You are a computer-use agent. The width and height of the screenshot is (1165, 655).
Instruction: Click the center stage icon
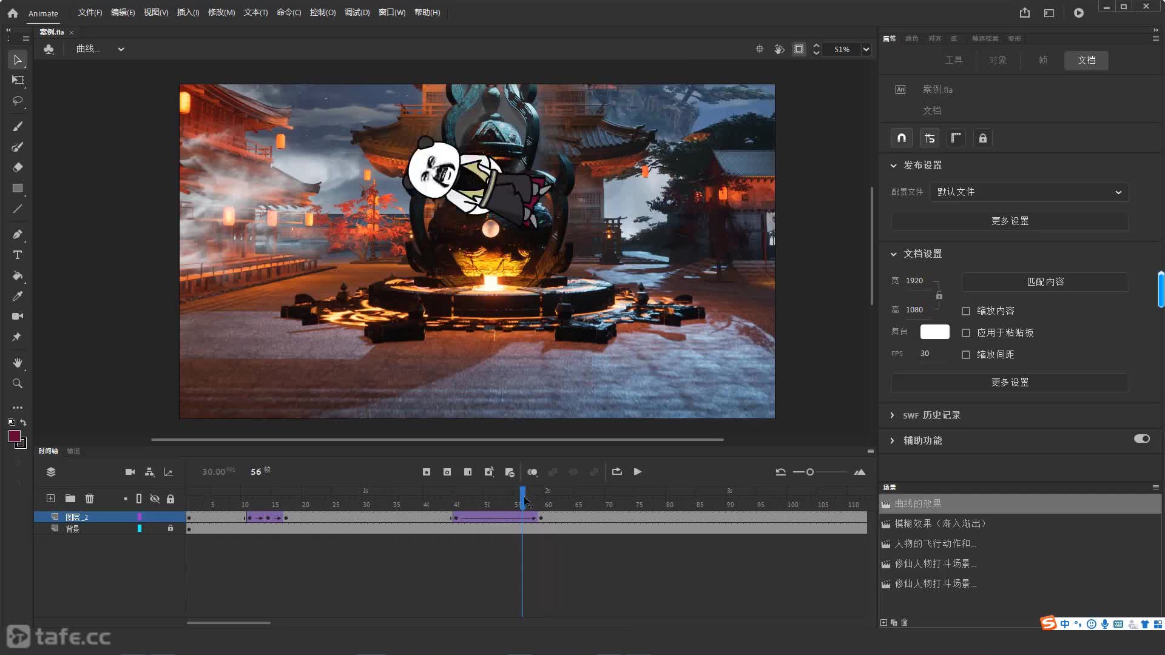pyautogui.click(x=760, y=49)
